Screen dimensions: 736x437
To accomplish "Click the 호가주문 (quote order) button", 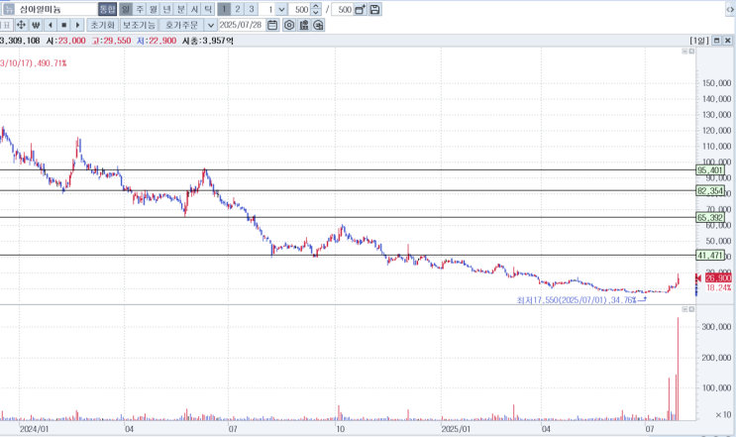I will point(181,25).
